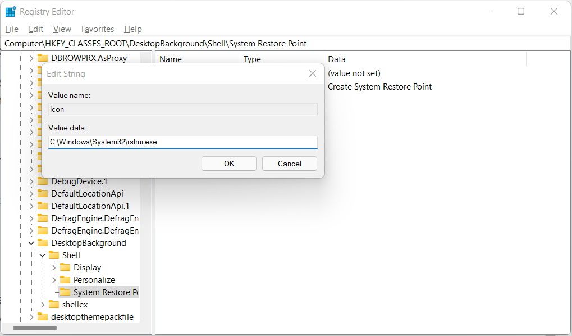Expand the shellex key
The height and width of the screenshot is (336, 572).
click(x=42, y=304)
